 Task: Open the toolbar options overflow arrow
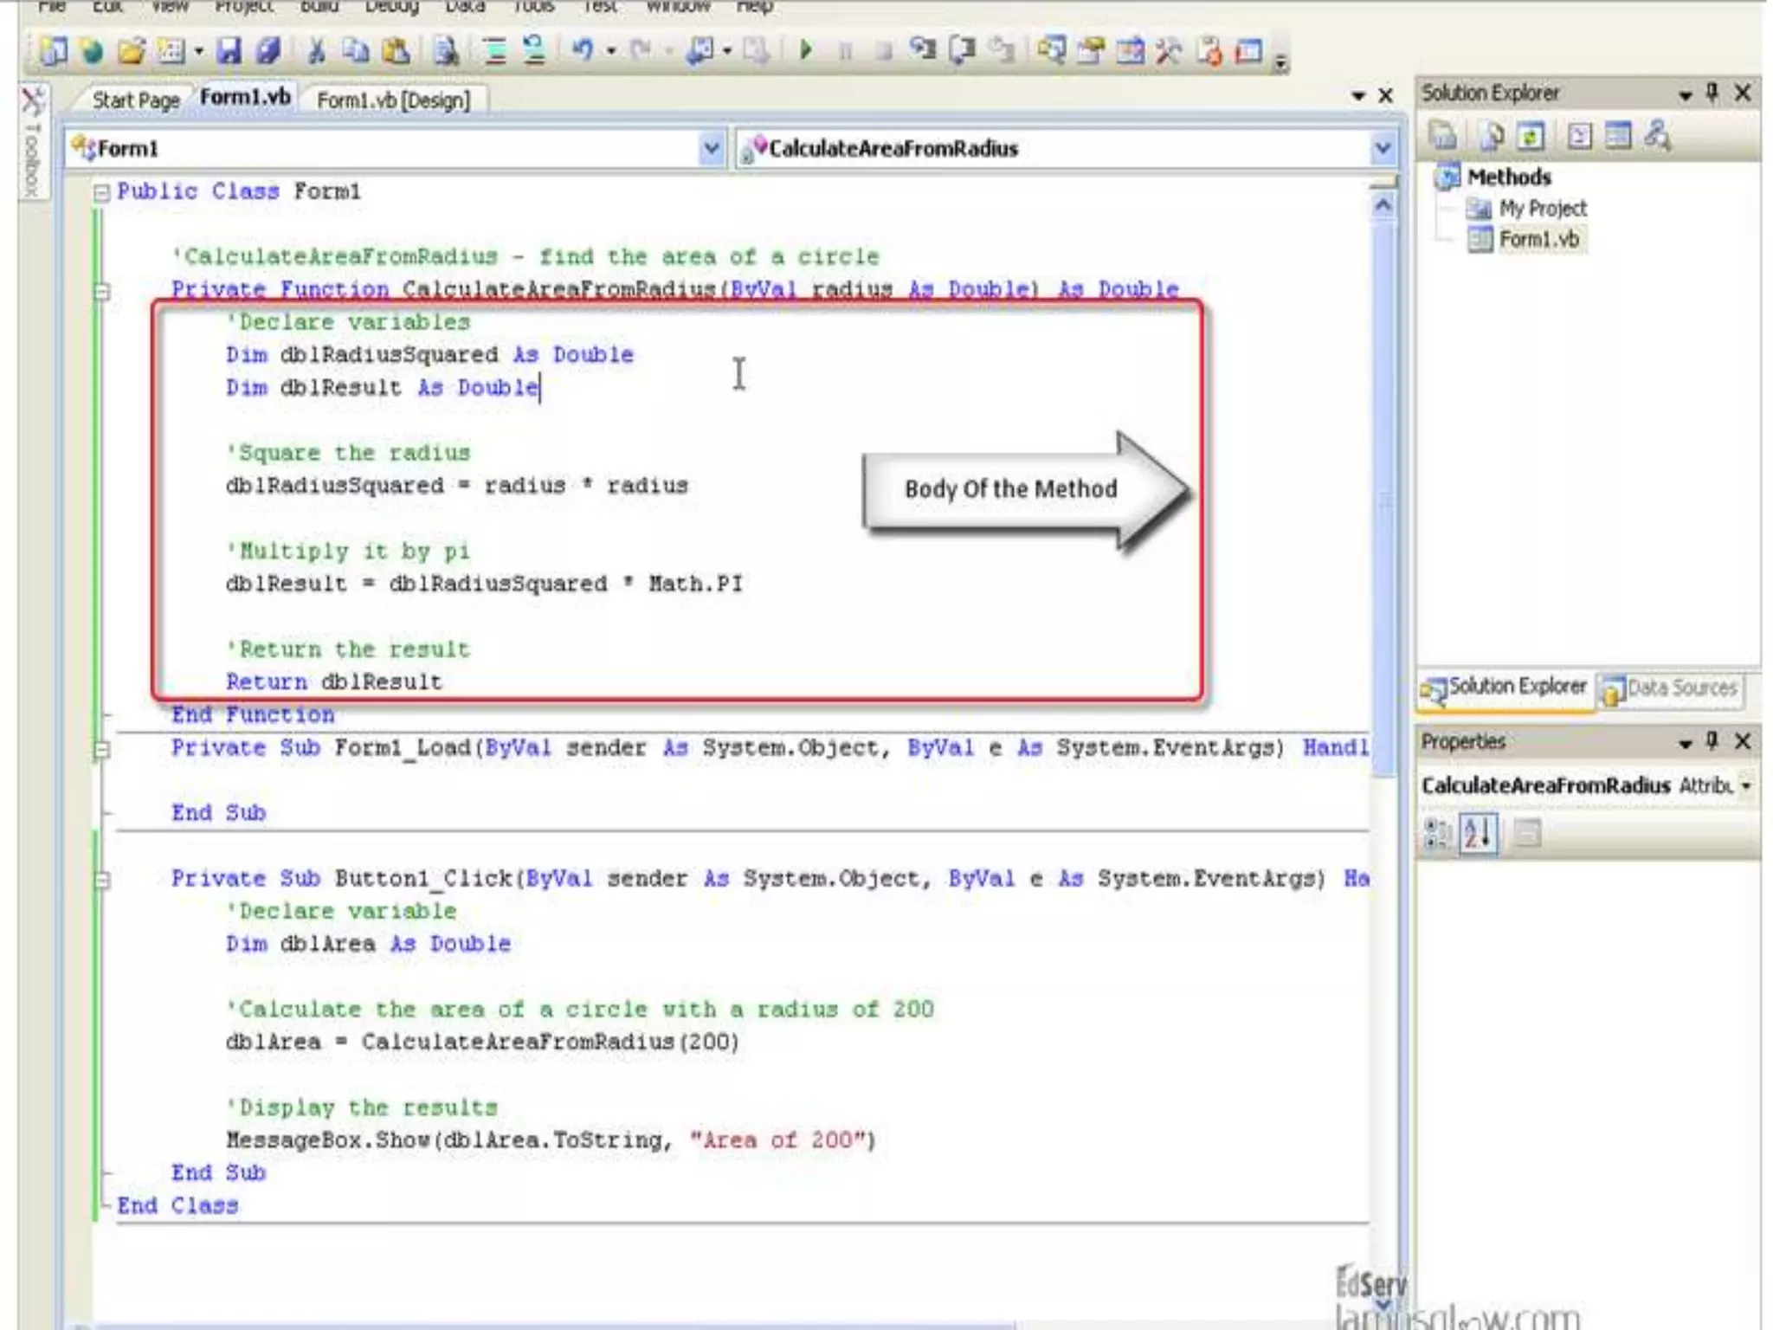[1281, 61]
